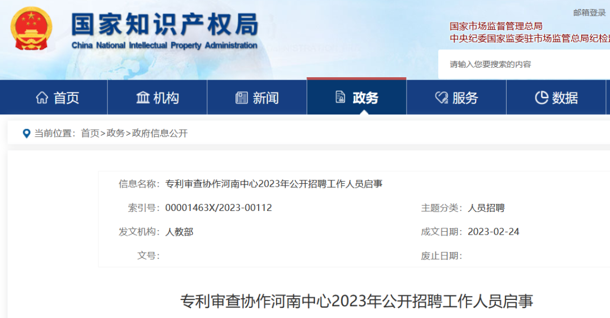
Task: Open the 数据 navigation tab
Action: [556, 98]
